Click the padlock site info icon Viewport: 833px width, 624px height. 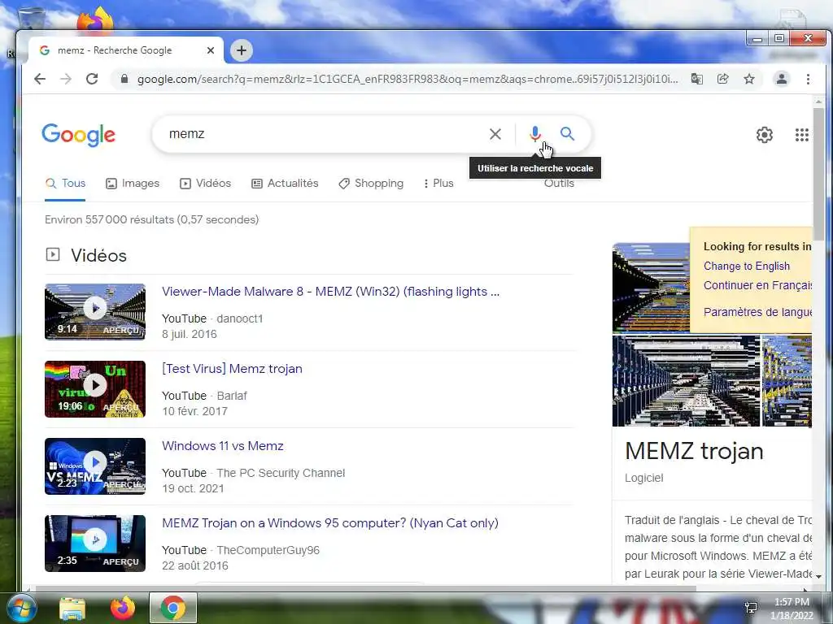[x=124, y=79]
